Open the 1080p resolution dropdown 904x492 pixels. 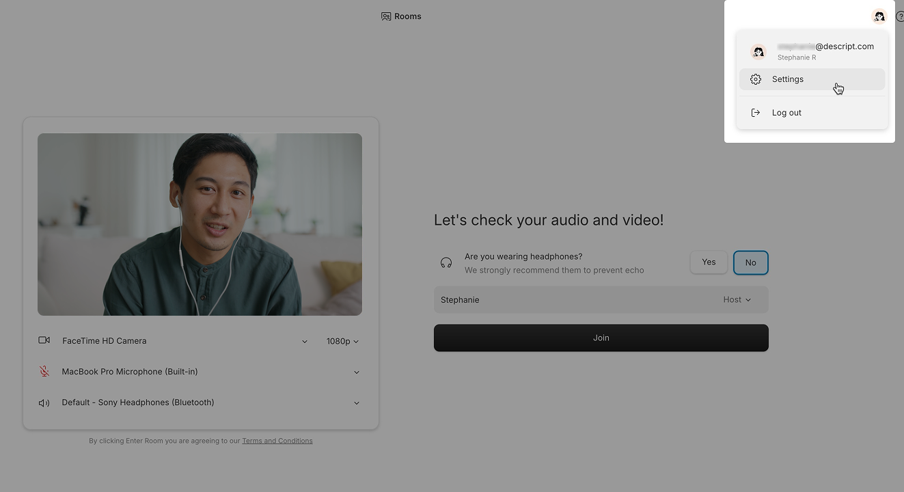342,341
